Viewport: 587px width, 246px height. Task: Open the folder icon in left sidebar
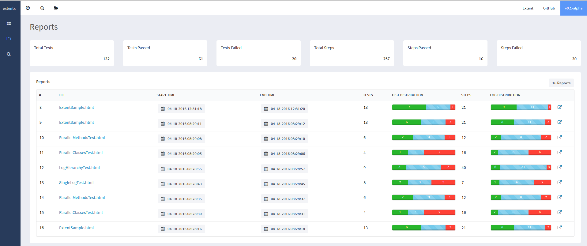(9, 39)
